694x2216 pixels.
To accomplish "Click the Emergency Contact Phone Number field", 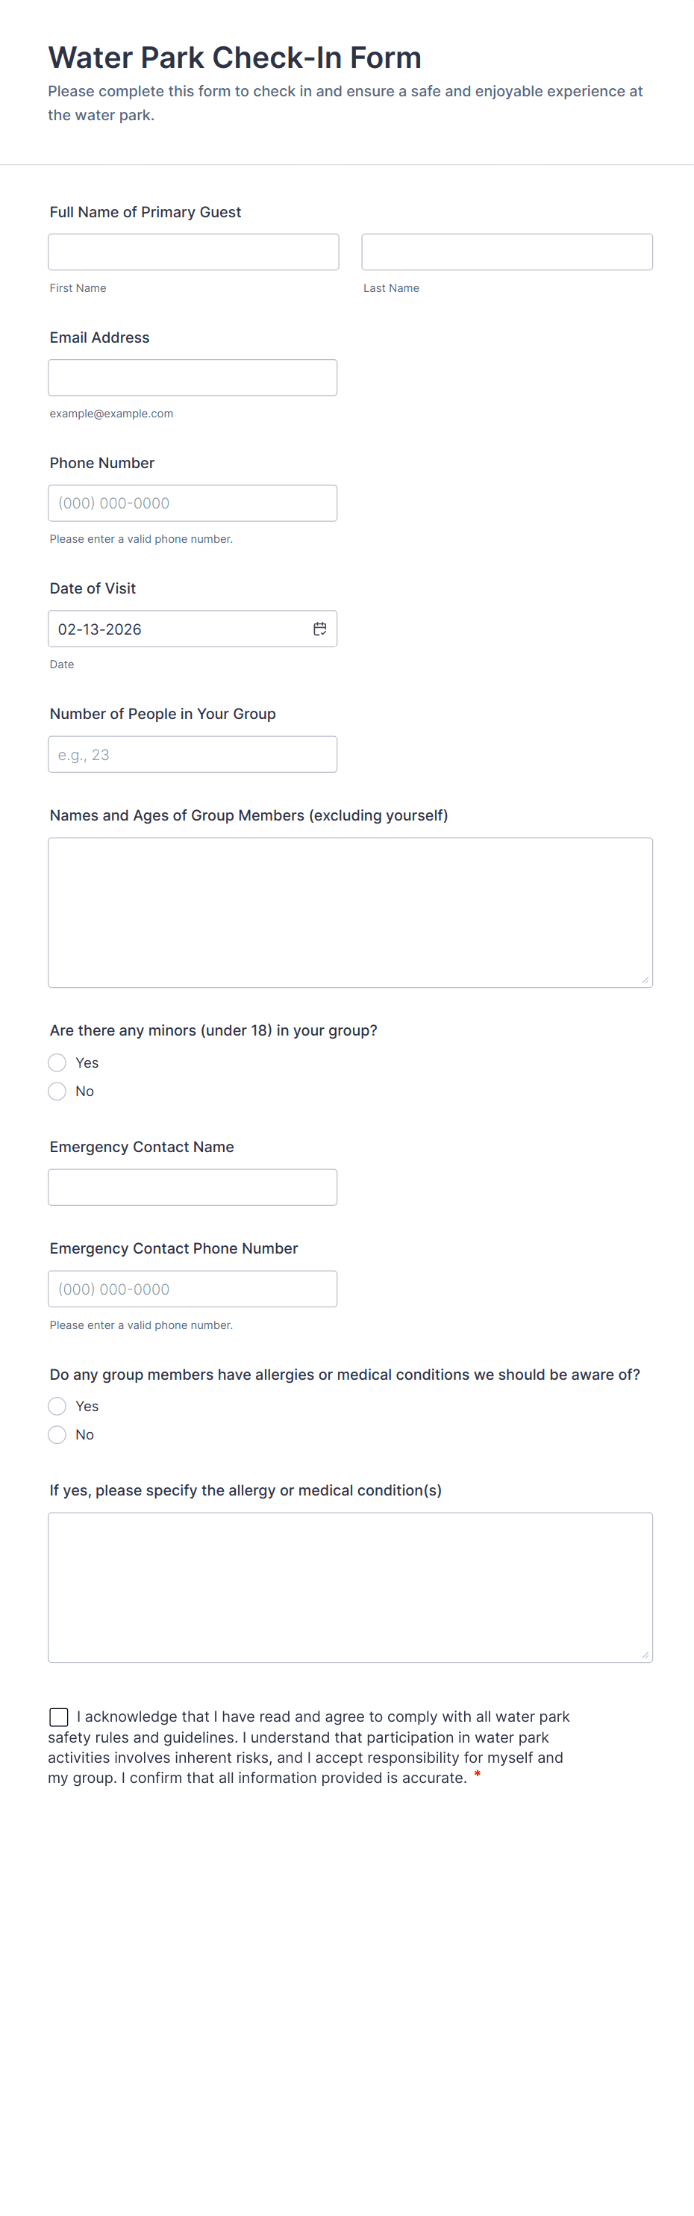I will (x=193, y=1289).
